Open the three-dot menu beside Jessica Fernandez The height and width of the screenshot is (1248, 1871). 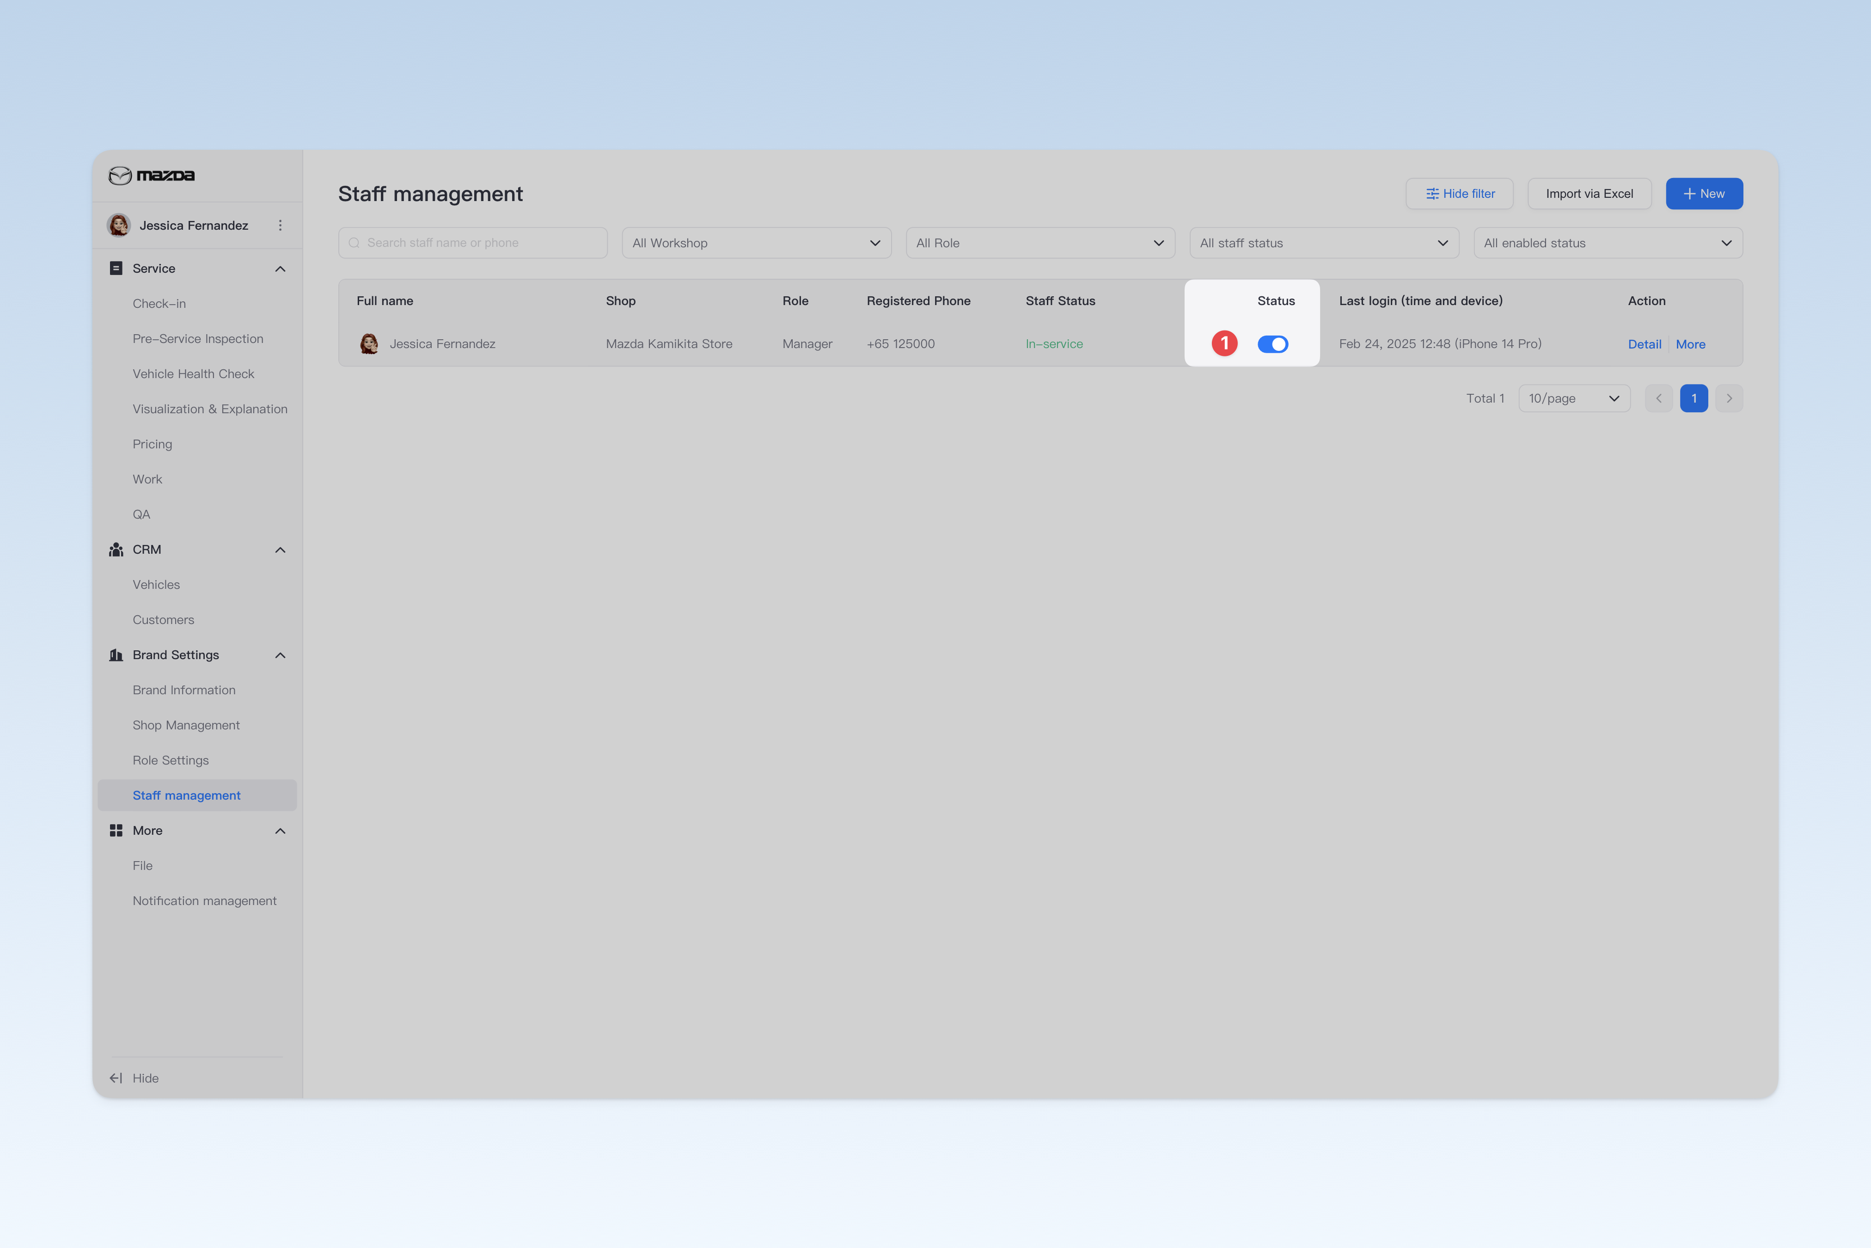pos(280,225)
